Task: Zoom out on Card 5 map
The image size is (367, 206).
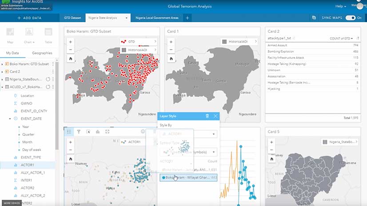Action: [271, 150]
